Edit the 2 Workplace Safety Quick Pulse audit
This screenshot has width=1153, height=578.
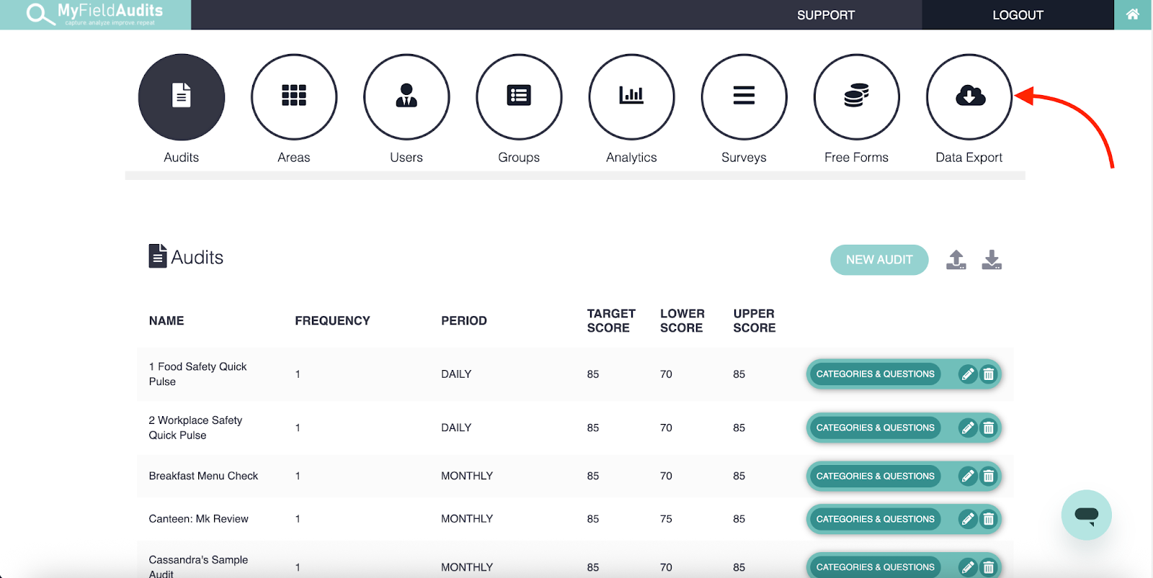tap(968, 428)
